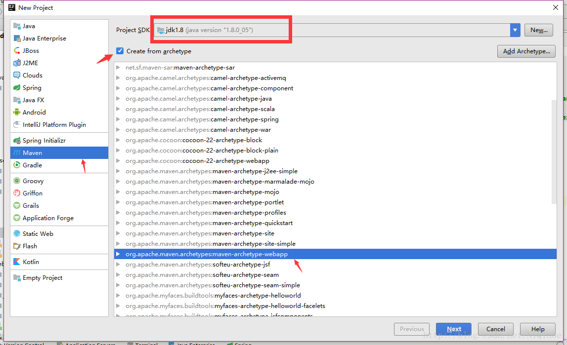
Task: Click the JBoss icon
Action: (x=17, y=50)
